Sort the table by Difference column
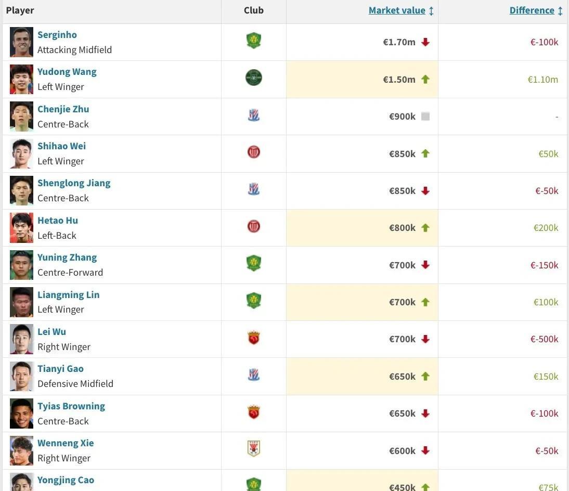Viewport: 569px width, 491px height. click(532, 10)
